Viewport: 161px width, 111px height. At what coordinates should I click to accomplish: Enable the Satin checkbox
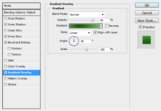click(x=5, y=61)
